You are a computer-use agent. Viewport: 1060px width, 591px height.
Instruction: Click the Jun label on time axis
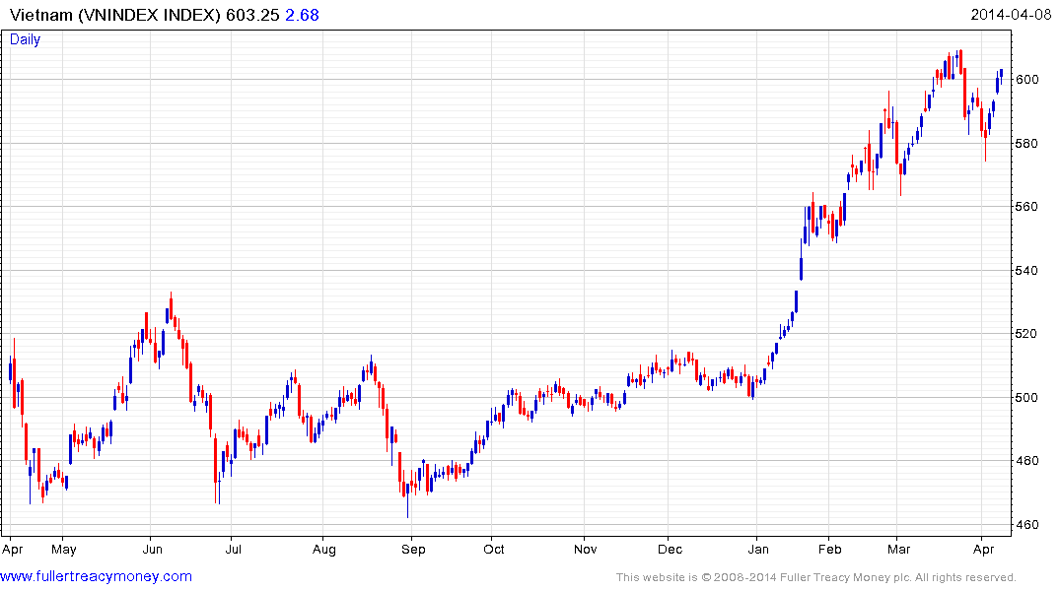(152, 549)
